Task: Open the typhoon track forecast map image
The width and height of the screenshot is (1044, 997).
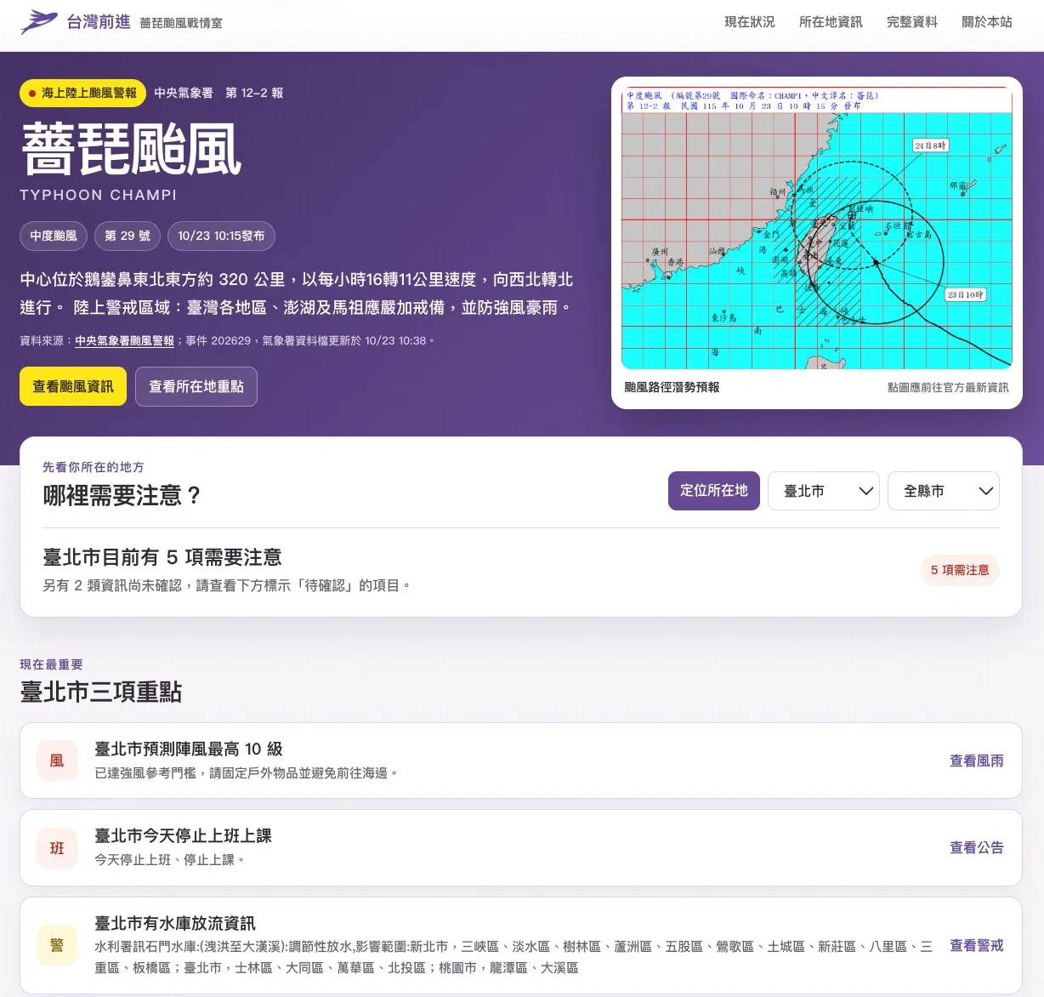Action: tap(817, 228)
